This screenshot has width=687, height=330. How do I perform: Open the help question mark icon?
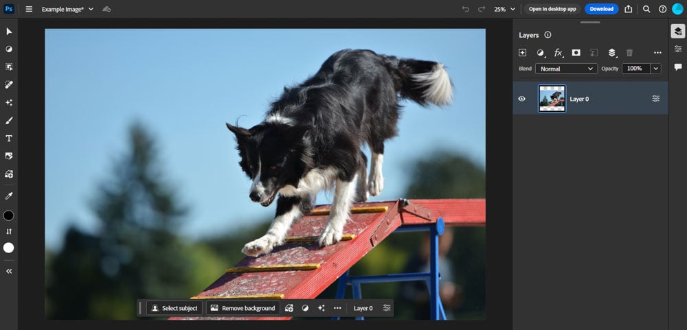pos(662,9)
